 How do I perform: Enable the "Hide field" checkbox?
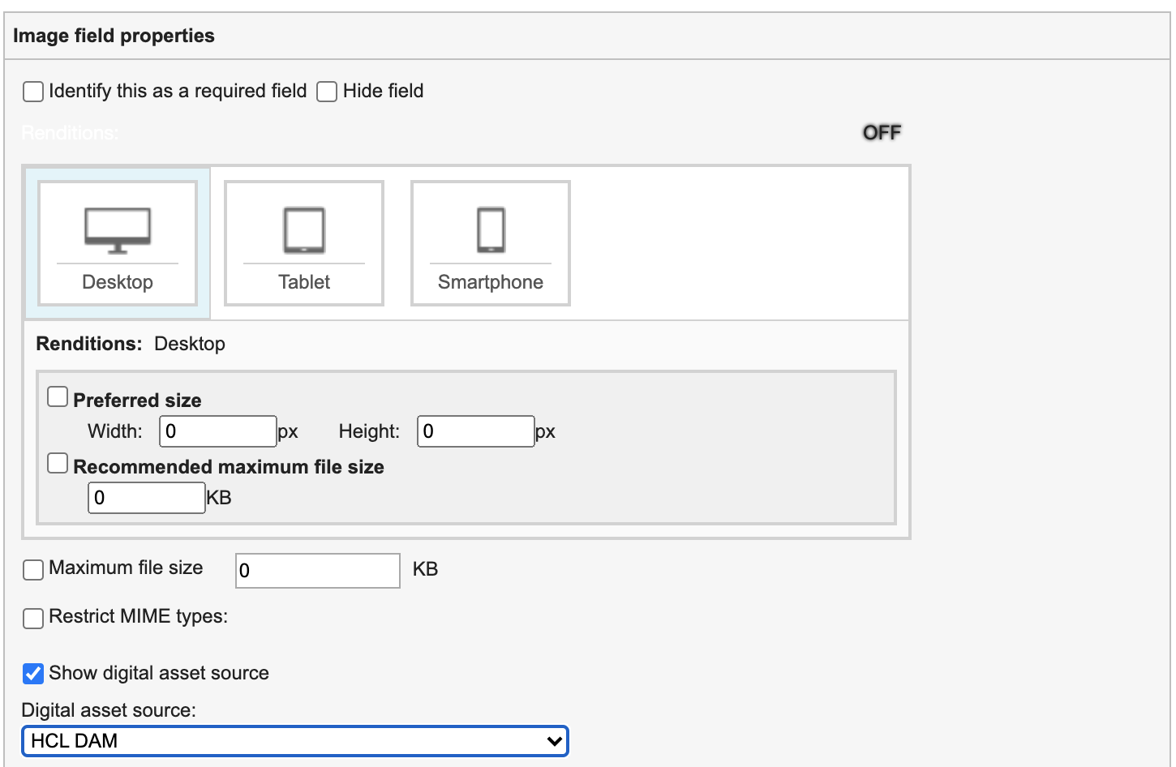[x=326, y=92]
